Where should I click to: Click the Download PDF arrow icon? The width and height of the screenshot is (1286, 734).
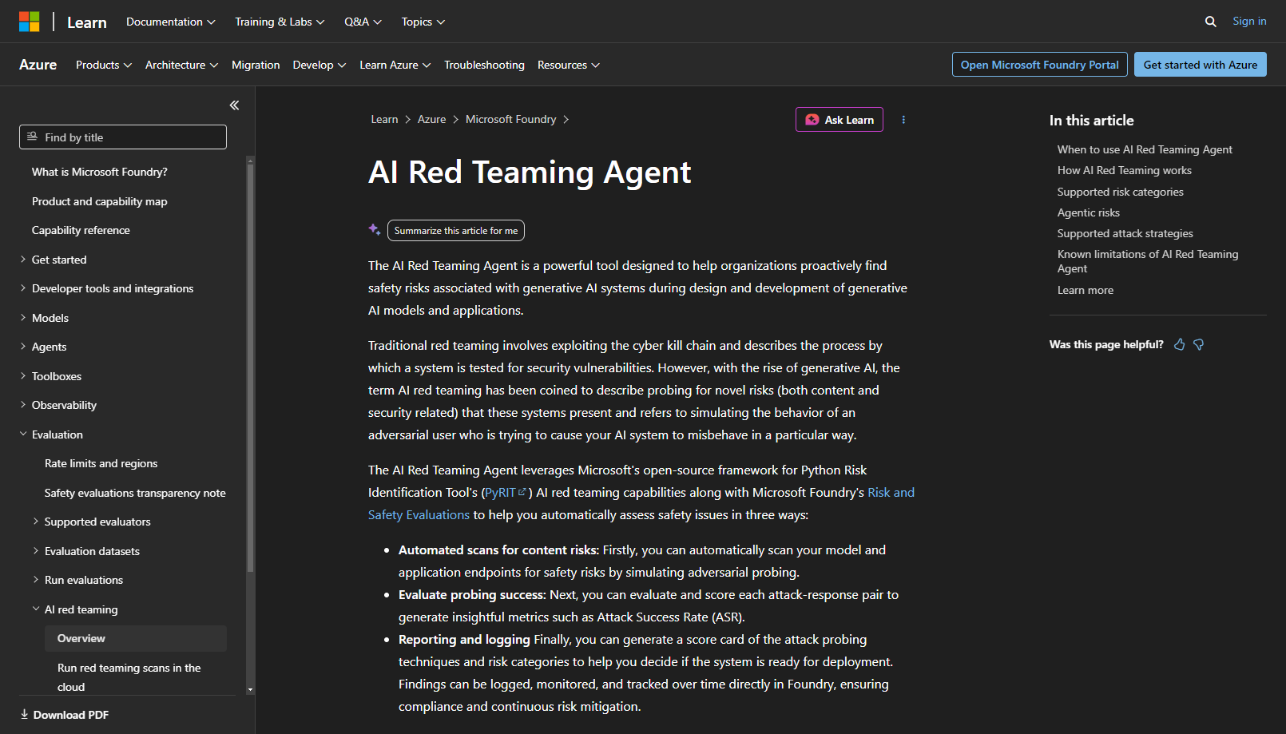point(24,714)
